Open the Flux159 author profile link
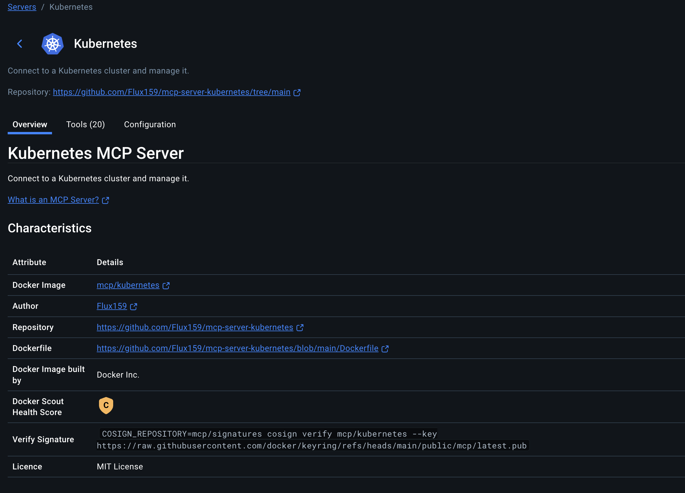 [x=111, y=306]
